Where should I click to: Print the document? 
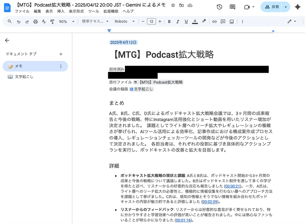pos(36,22)
